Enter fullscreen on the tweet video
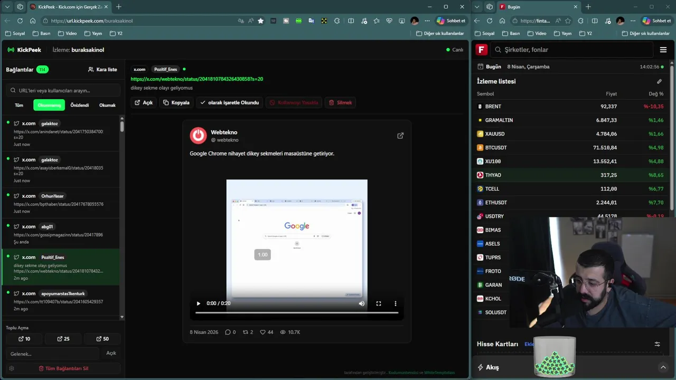 coord(379,303)
